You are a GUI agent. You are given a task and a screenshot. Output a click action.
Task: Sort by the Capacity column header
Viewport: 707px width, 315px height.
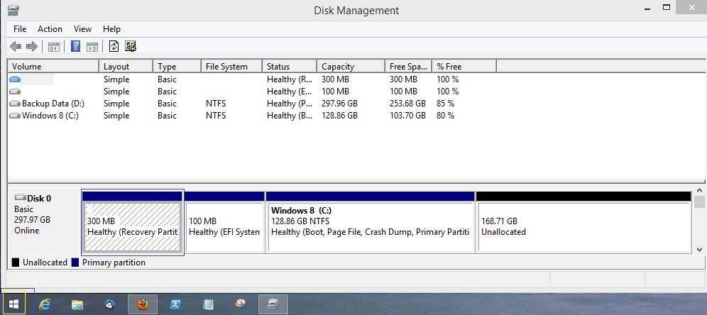pos(351,66)
